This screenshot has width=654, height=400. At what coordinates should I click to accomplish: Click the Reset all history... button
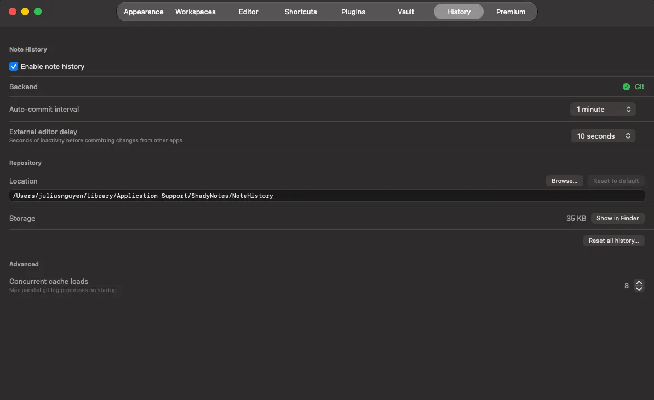[613, 241]
